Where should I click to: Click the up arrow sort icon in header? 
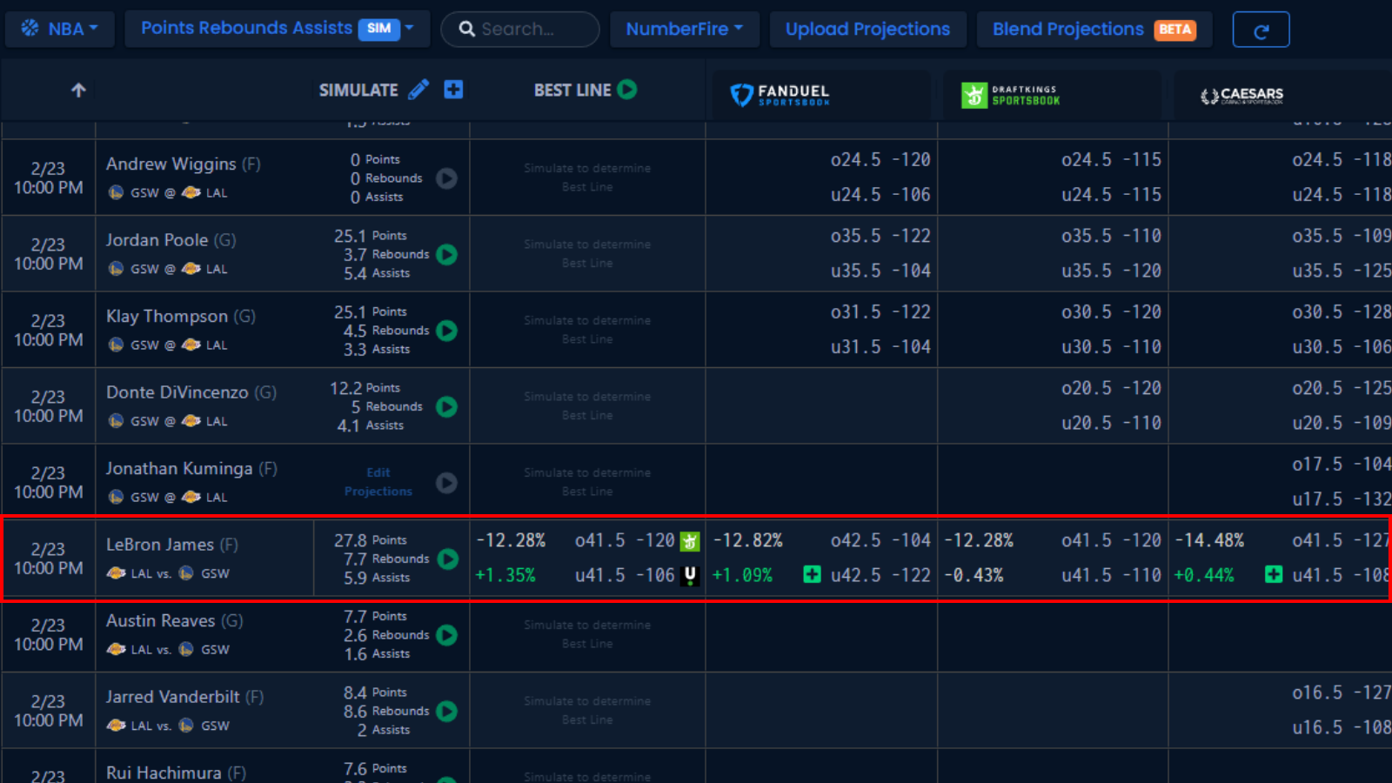(x=78, y=90)
